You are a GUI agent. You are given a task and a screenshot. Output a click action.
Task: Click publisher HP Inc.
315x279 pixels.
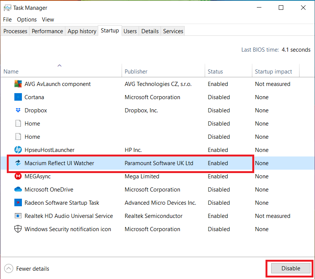(133, 150)
